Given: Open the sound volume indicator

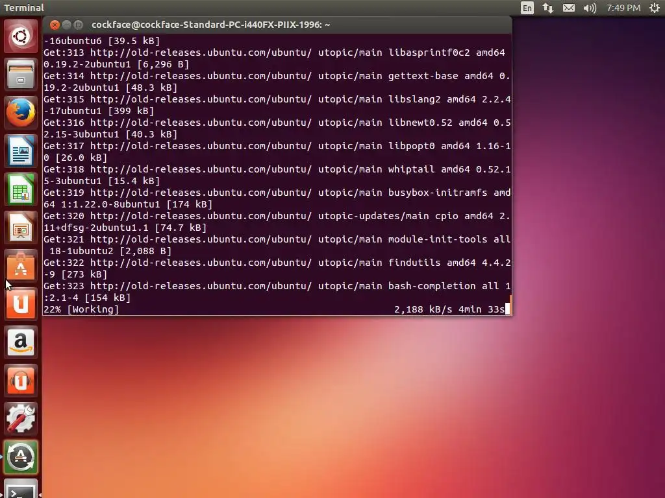Looking at the screenshot, I should pos(590,8).
